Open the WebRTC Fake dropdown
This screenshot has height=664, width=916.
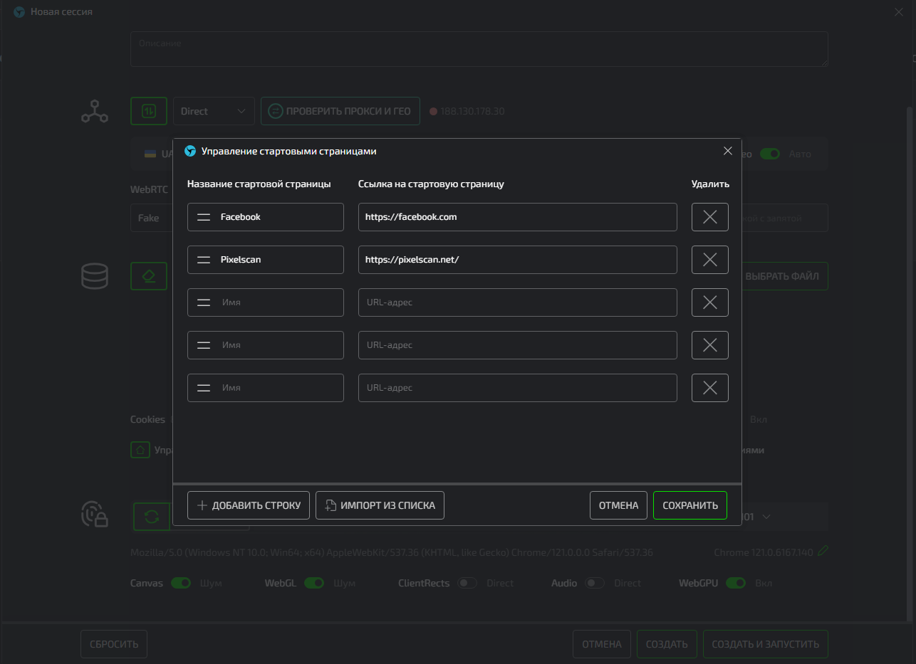point(152,218)
